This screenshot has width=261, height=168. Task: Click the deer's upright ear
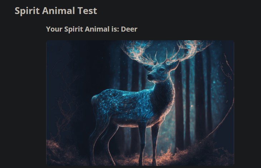click(x=174, y=65)
